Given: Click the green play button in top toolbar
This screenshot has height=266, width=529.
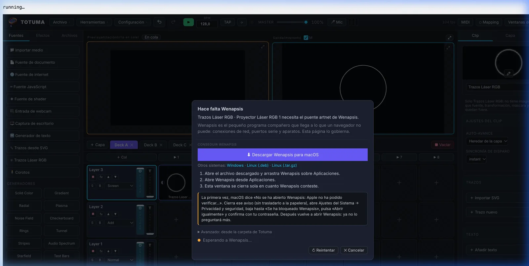Looking at the screenshot, I should pos(188,22).
